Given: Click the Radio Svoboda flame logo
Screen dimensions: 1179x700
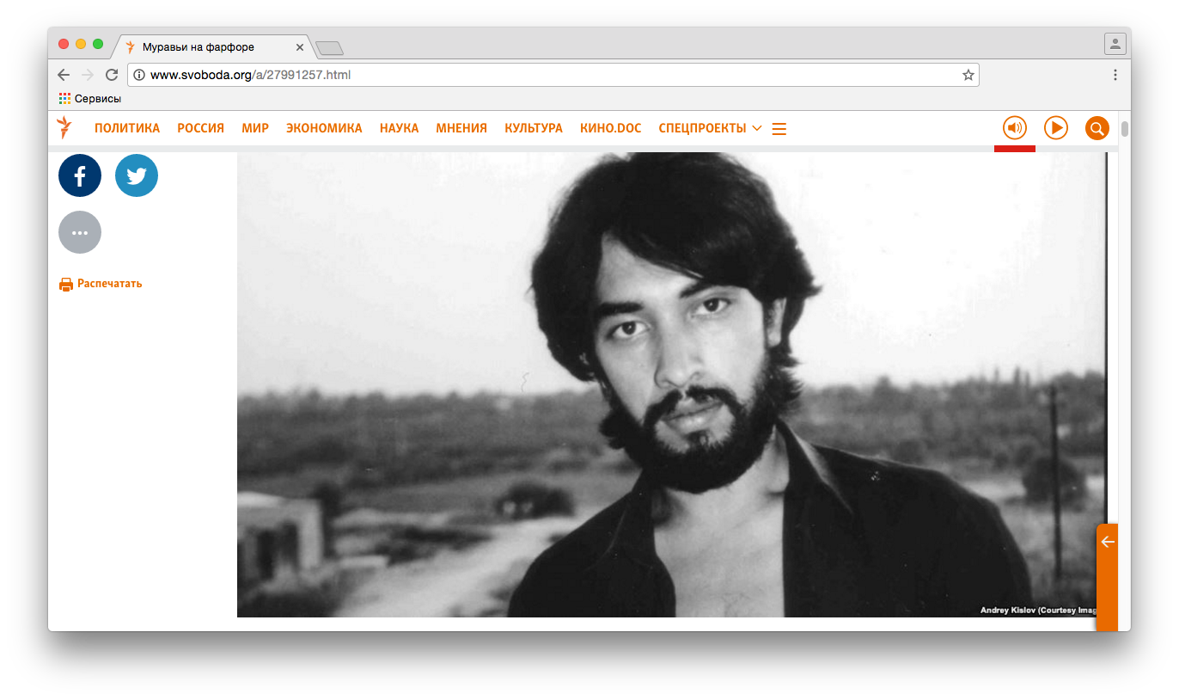Looking at the screenshot, I should point(64,128).
